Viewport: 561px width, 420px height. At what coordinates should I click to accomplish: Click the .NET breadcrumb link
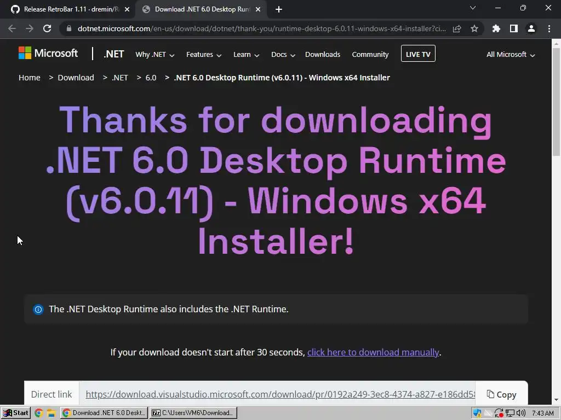(120, 78)
